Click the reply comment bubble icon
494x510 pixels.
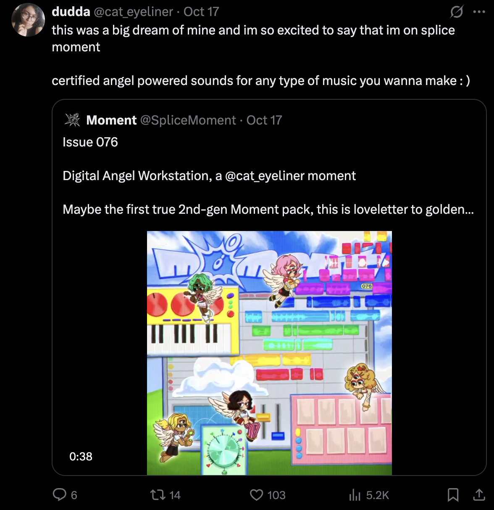point(59,494)
